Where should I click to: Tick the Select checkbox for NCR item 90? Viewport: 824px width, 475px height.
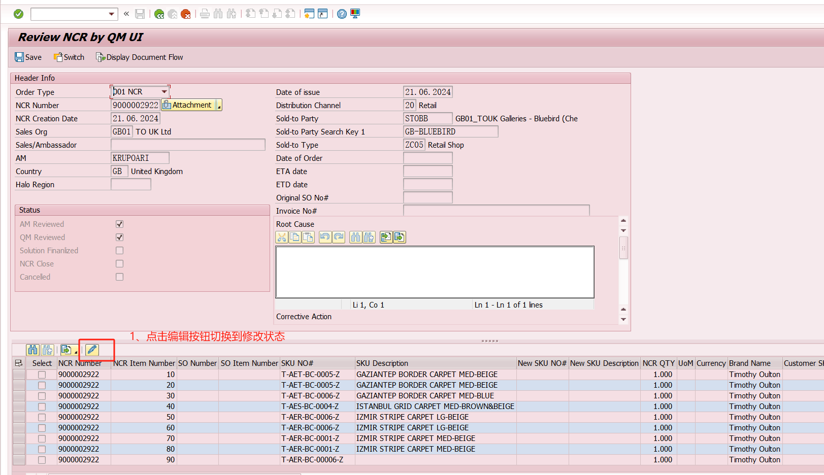coord(42,460)
